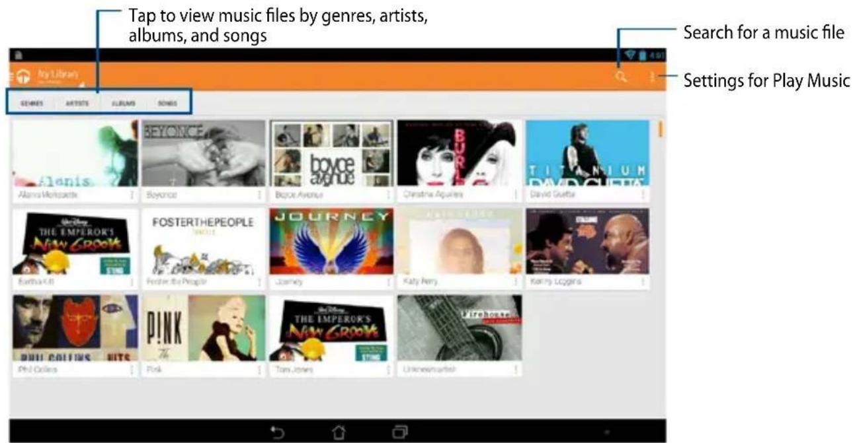Open David Guetta Titanium cover art

click(588, 153)
